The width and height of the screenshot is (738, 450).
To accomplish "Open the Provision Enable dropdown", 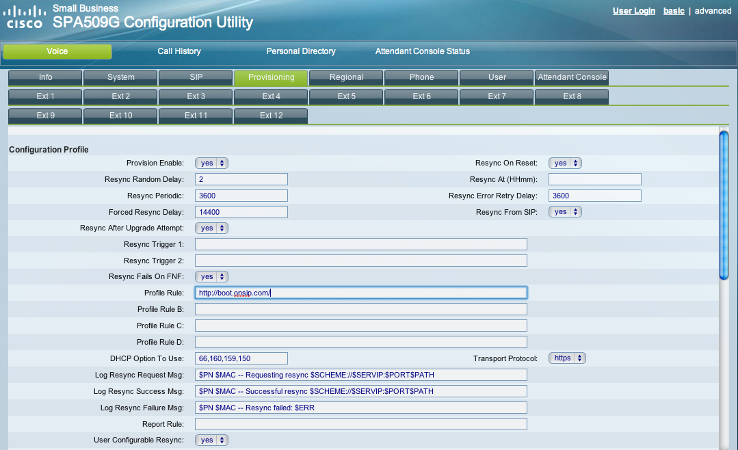I will [212, 163].
